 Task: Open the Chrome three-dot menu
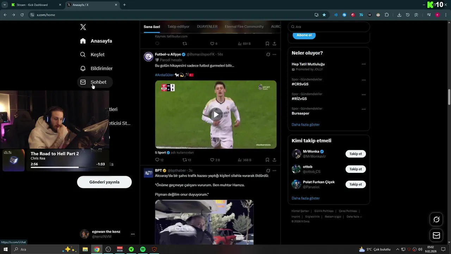click(446, 15)
